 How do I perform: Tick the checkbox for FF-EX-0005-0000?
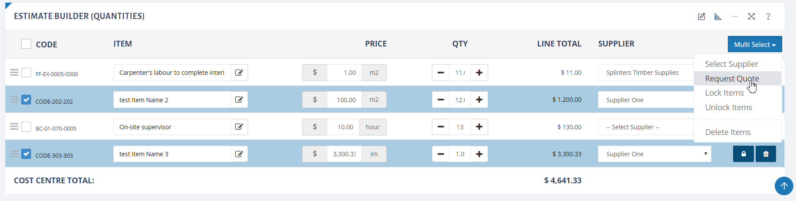pyautogui.click(x=26, y=72)
